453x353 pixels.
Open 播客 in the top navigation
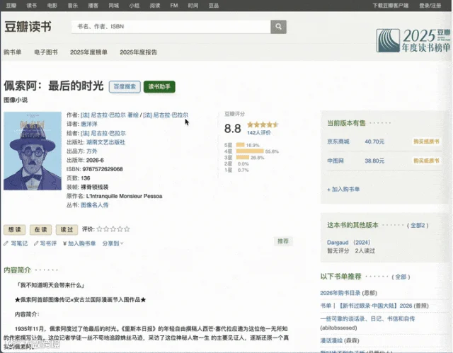[93, 6]
